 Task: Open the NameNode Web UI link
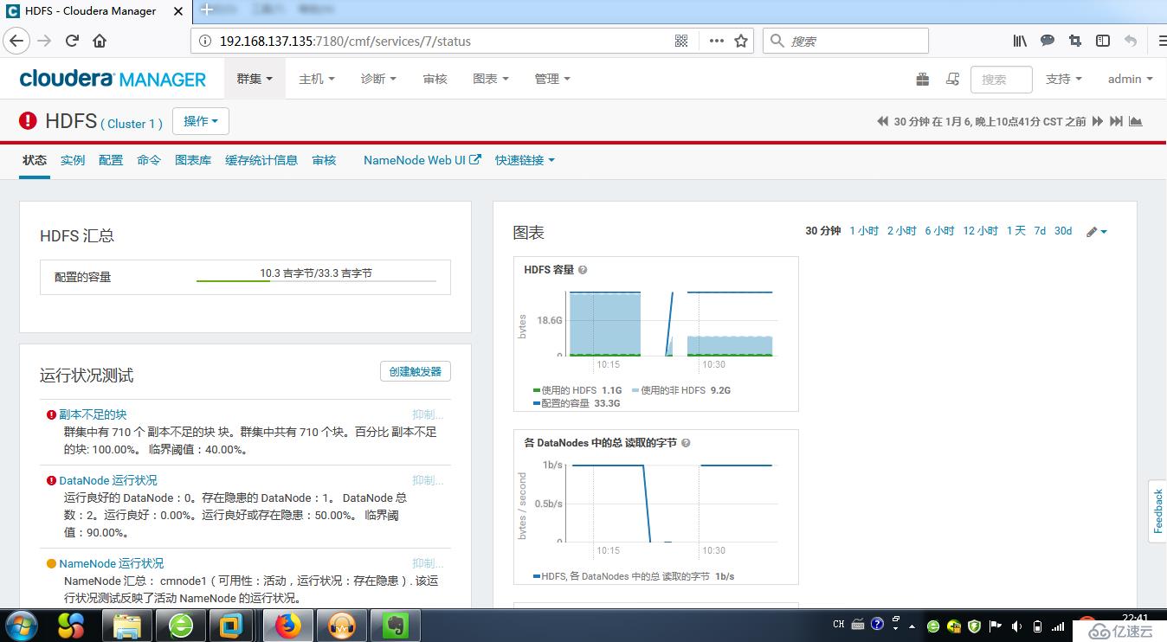coord(422,160)
